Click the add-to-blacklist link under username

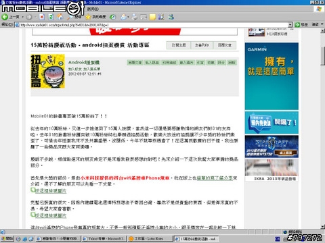[x=91, y=69]
